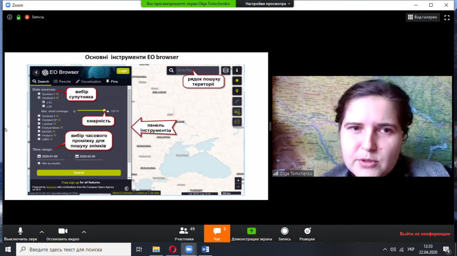This screenshot has width=457, height=256.
Task: Untick the Sentinel-2 checkbox
Action: [x=39, y=98]
